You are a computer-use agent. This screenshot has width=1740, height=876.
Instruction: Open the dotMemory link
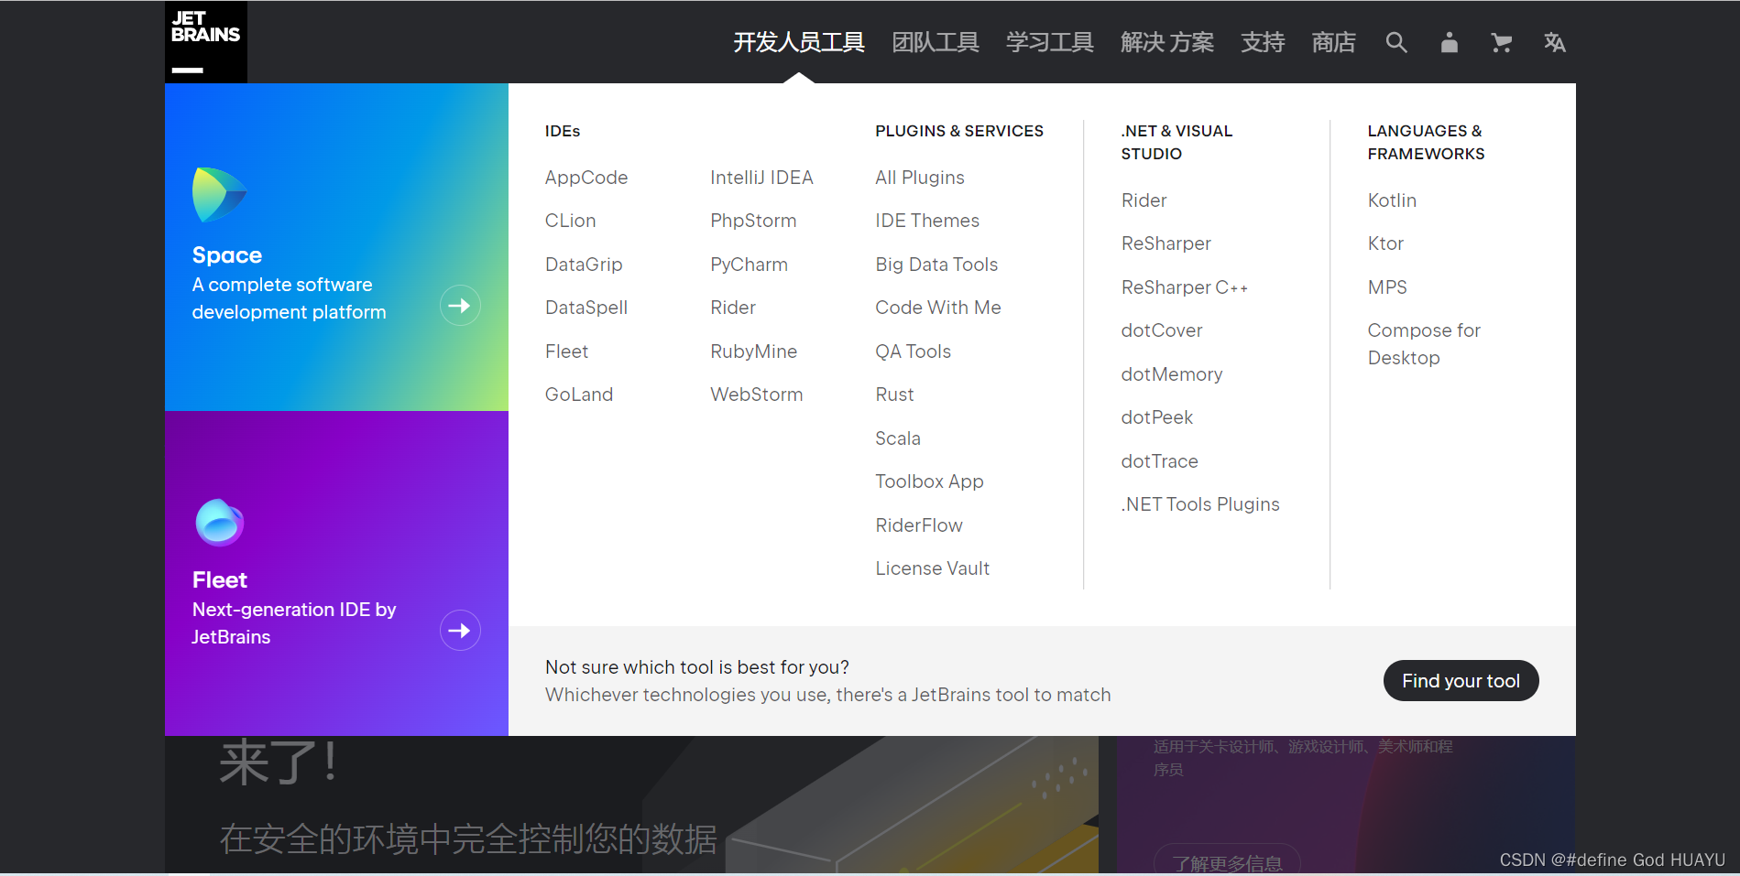click(x=1172, y=374)
